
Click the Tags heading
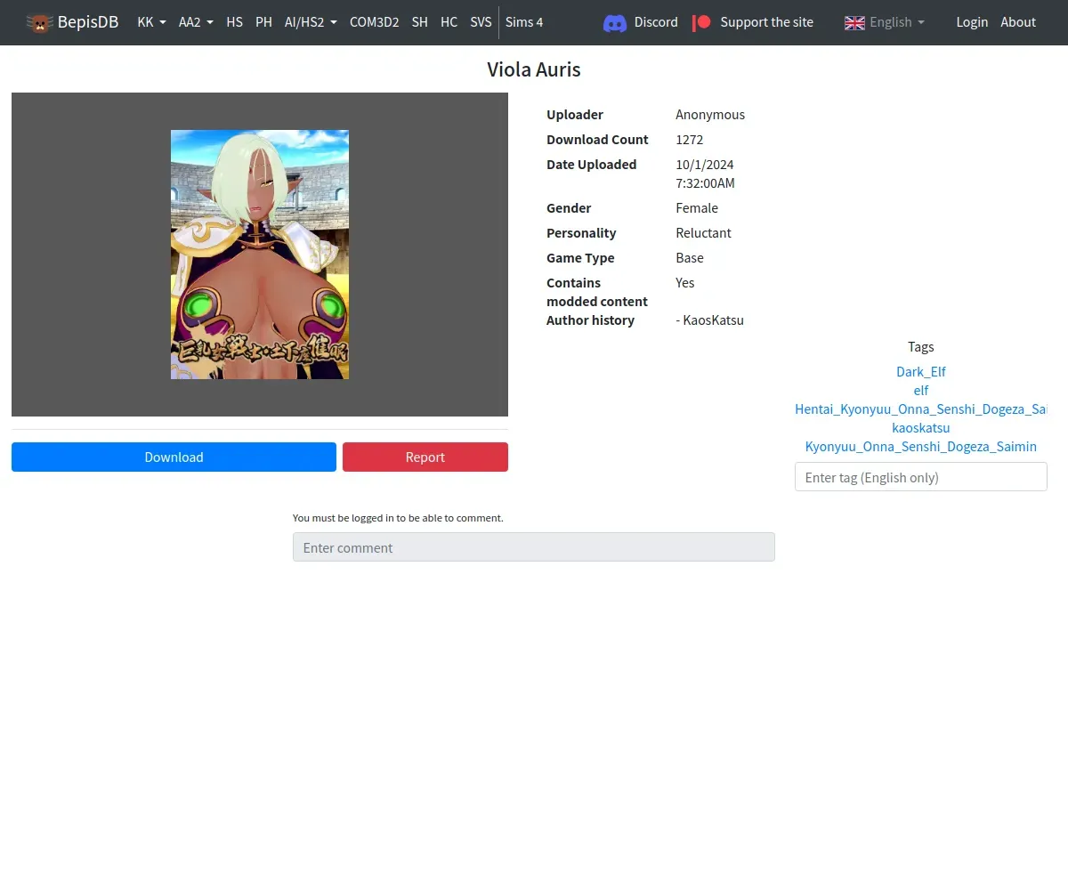pyautogui.click(x=921, y=347)
